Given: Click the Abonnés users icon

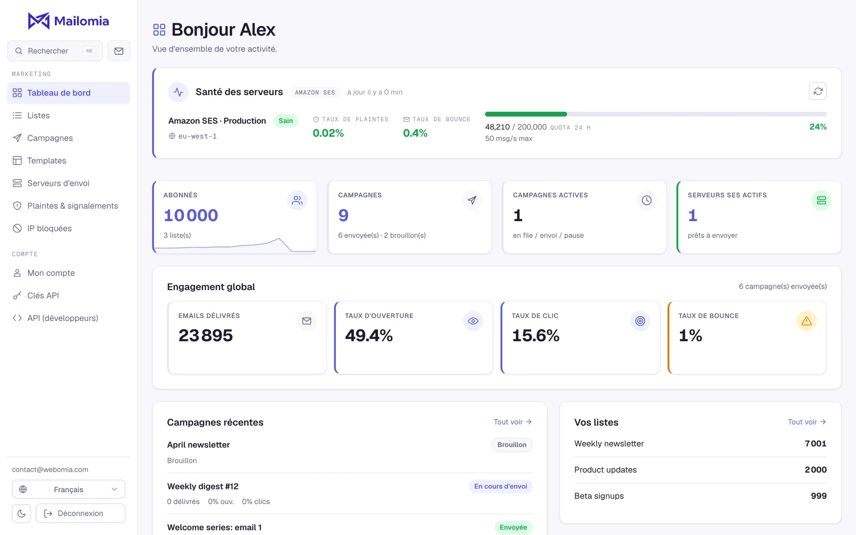Looking at the screenshot, I should [297, 200].
